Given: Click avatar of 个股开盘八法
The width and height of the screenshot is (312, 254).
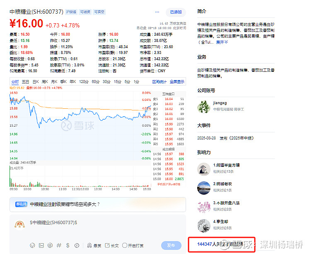Looking at the screenshot, I should 203,207.
